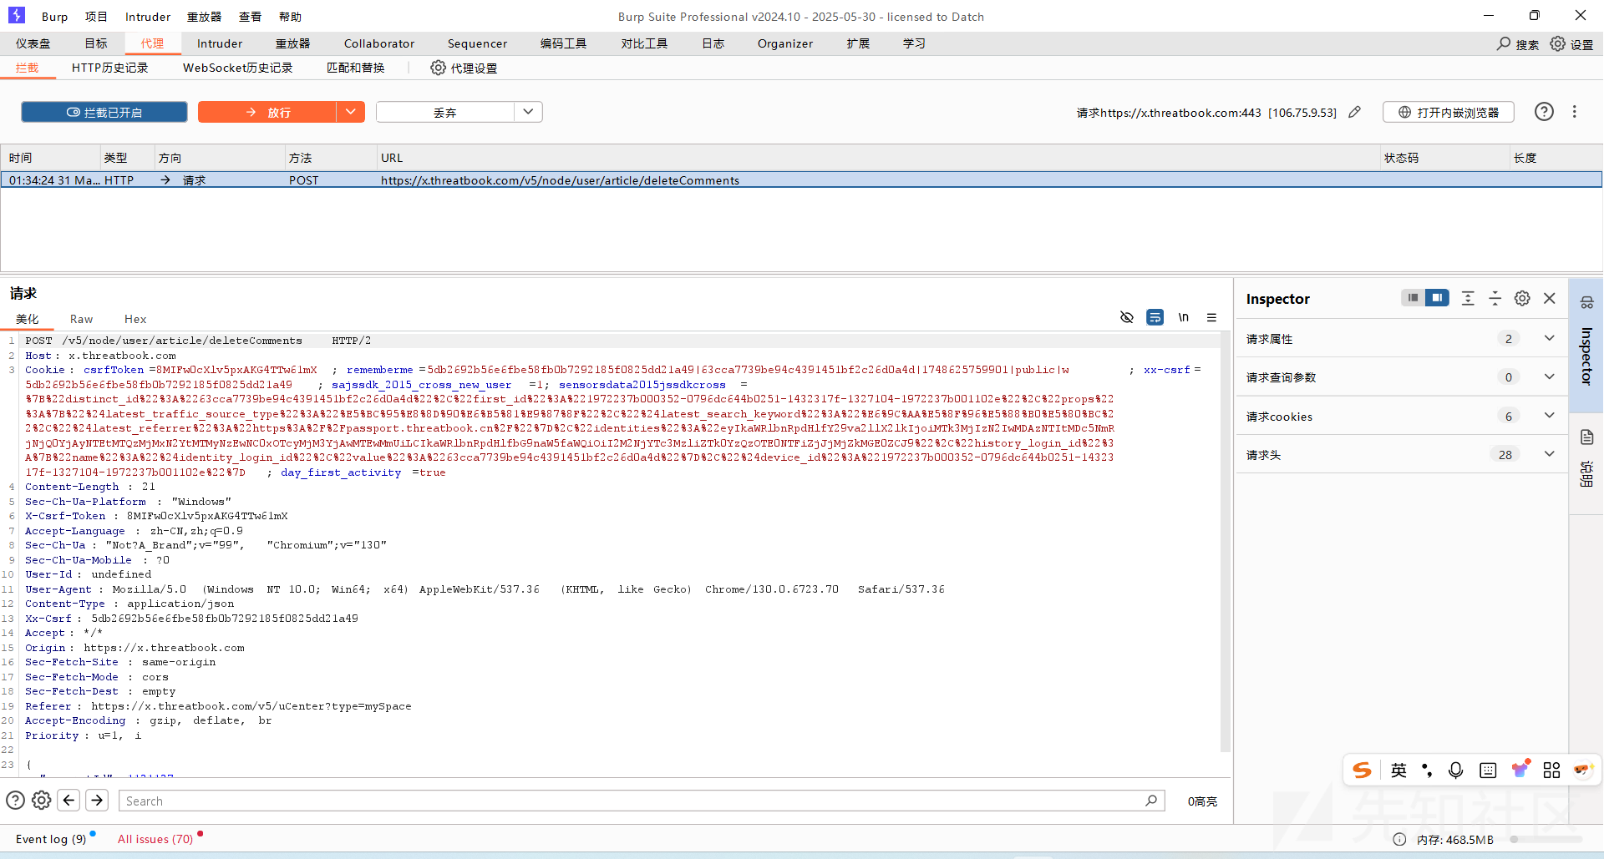Click the Sogou input method S icon
1604x859 pixels.
[x=1363, y=770]
